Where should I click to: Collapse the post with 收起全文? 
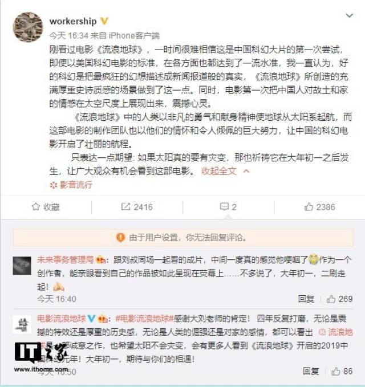(219, 171)
